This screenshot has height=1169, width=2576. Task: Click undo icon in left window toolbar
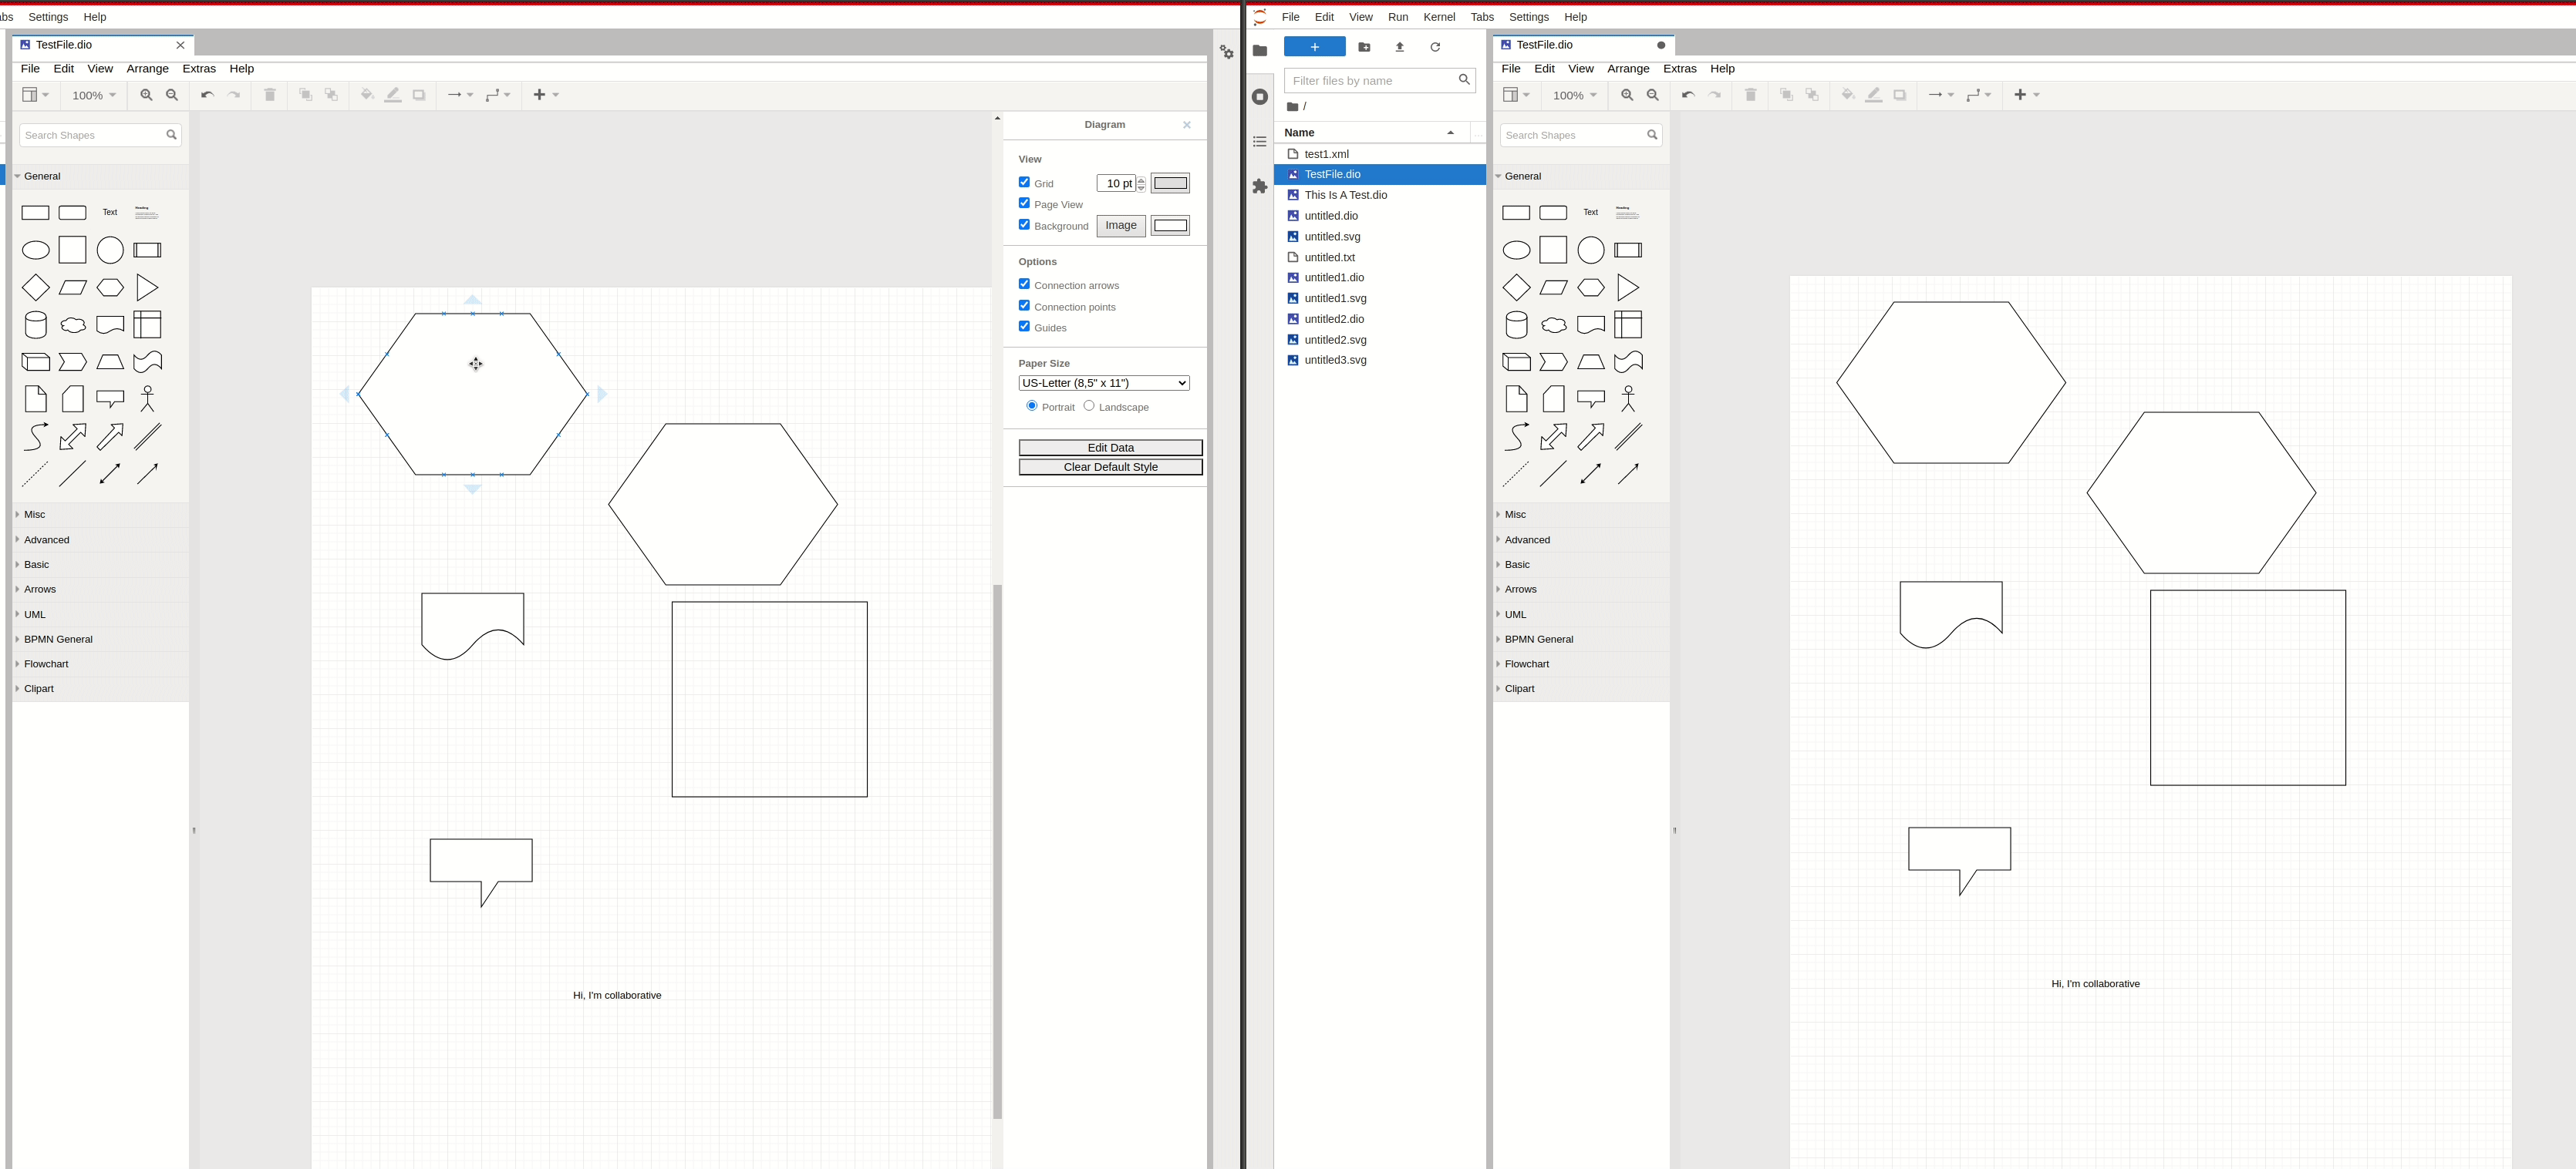[207, 95]
